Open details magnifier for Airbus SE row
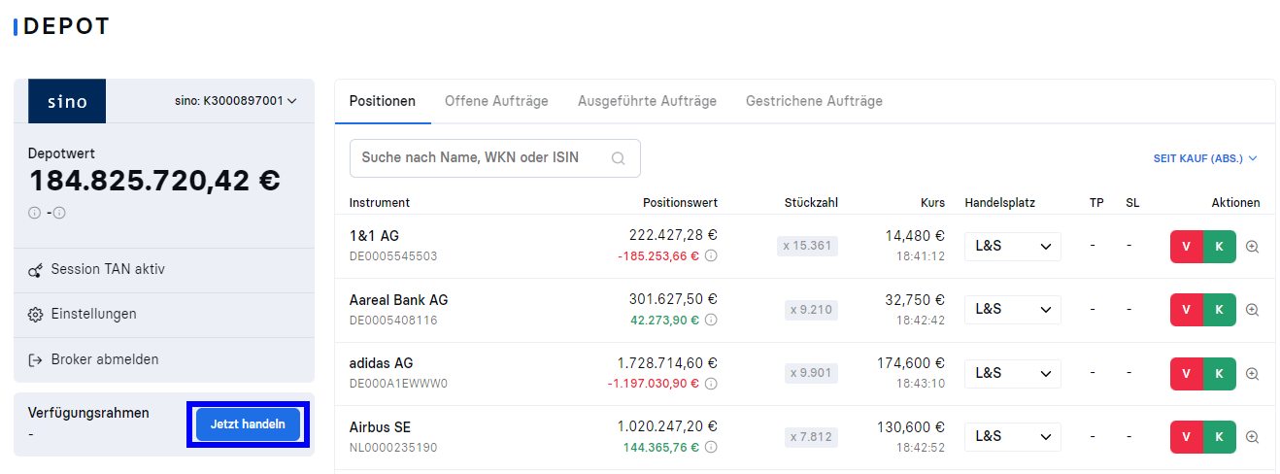1280x474 pixels. (1252, 437)
